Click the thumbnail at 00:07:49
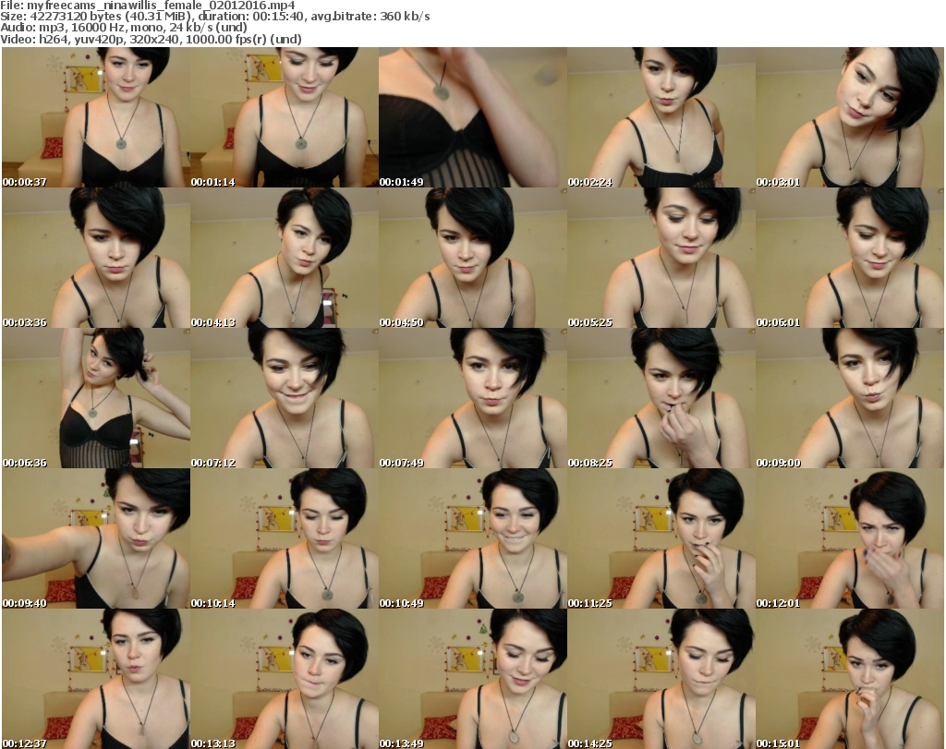 (473, 399)
